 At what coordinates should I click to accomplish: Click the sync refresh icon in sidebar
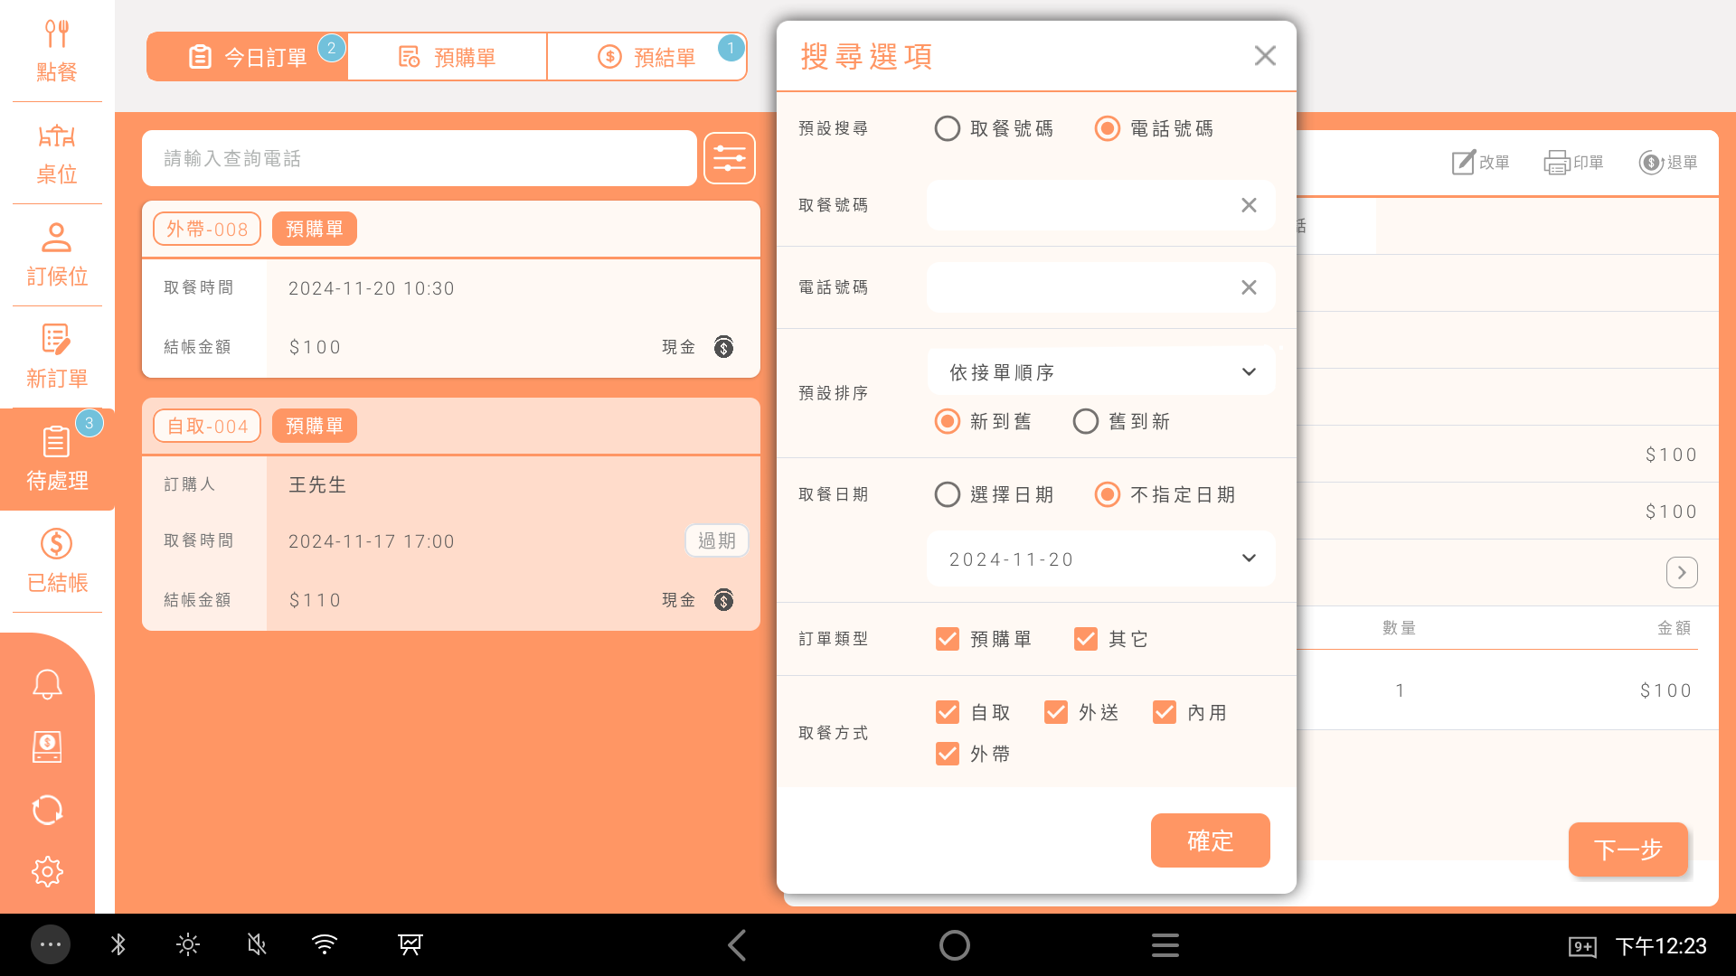(x=47, y=810)
